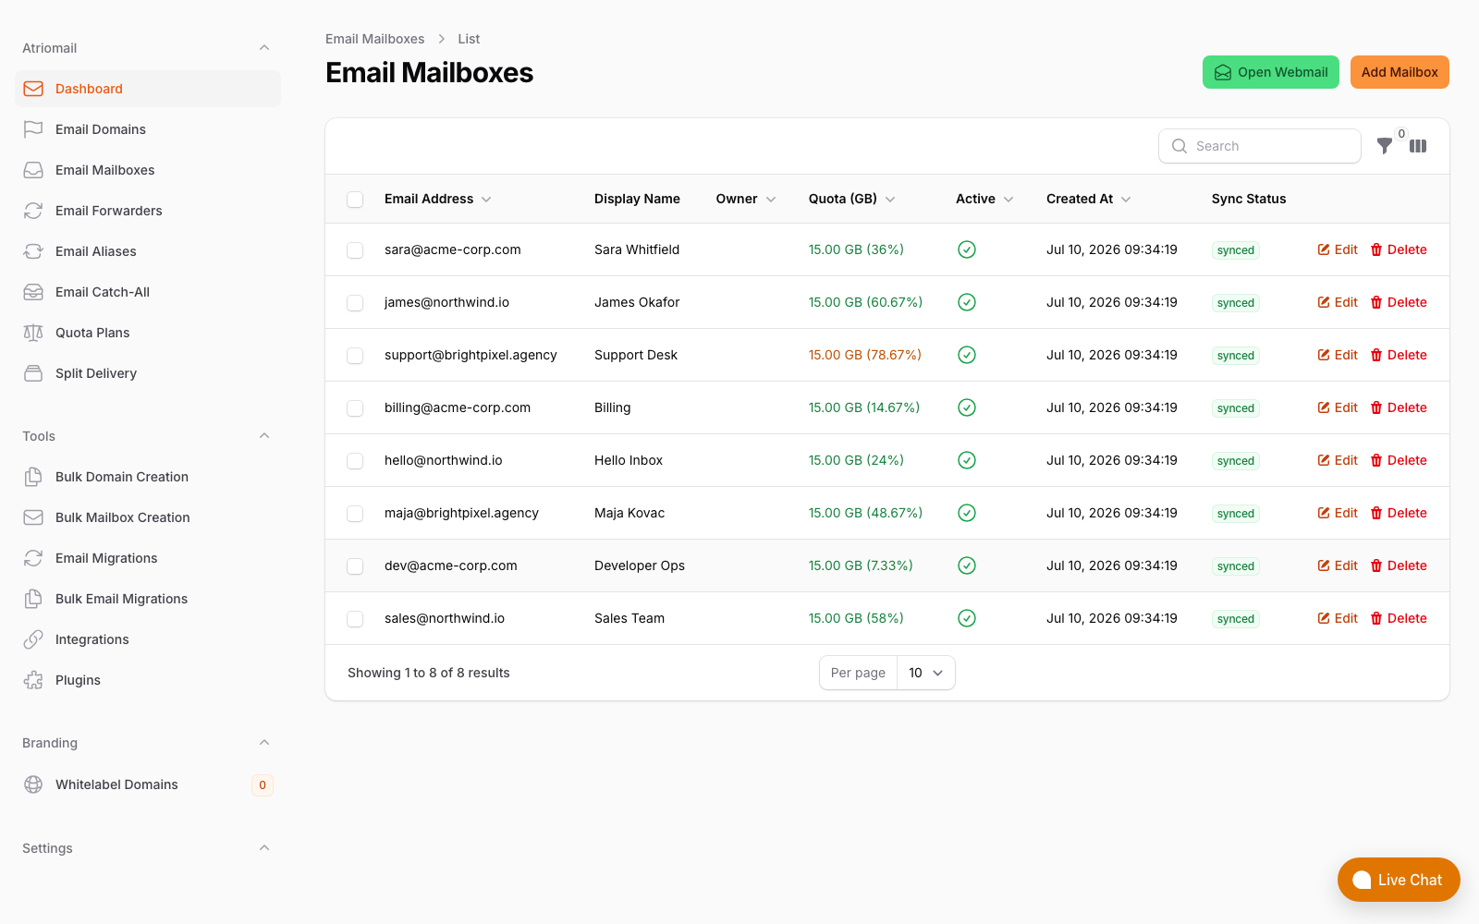The height and width of the screenshot is (924, 1479).
Task: Click the Email Migrations sync icon
Action: tap(33, 558)
